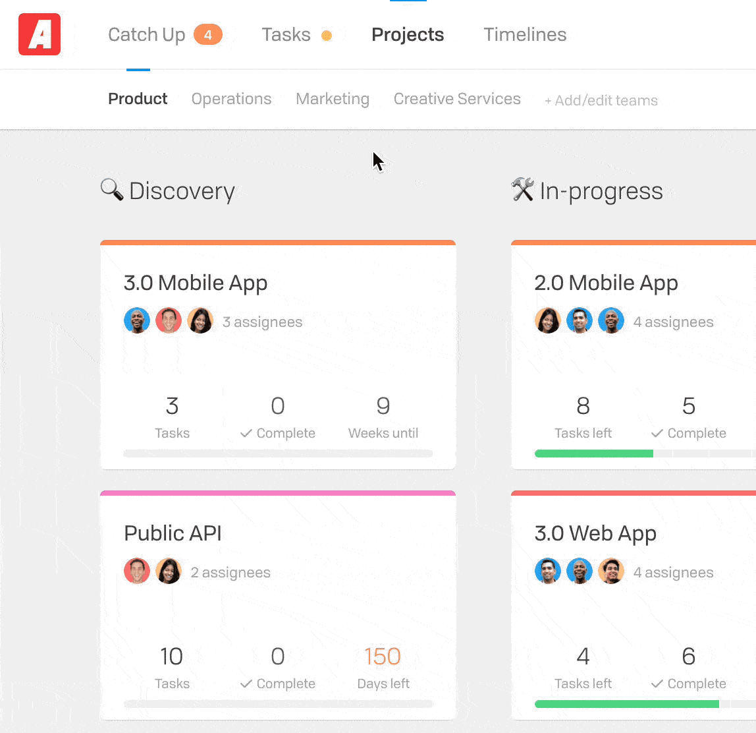Image resolution: width=756 pixels, height=733 pixels.
Task: Click second assignee avatar on 3.0 Web App
Action: [x=580, y=571]
